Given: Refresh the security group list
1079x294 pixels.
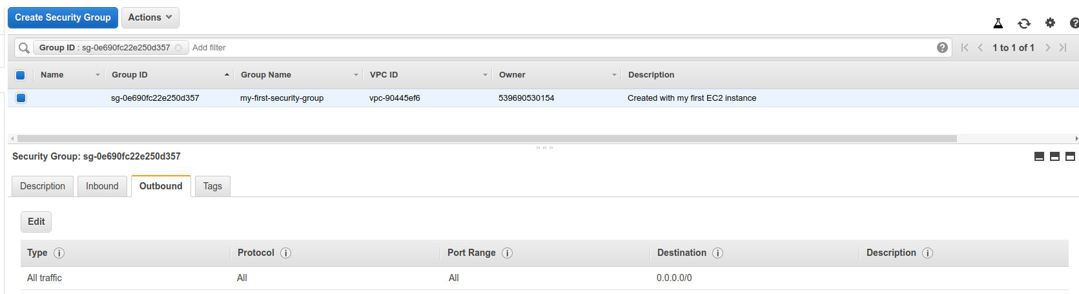Looking at the screenshot, I should [1024, 23].
